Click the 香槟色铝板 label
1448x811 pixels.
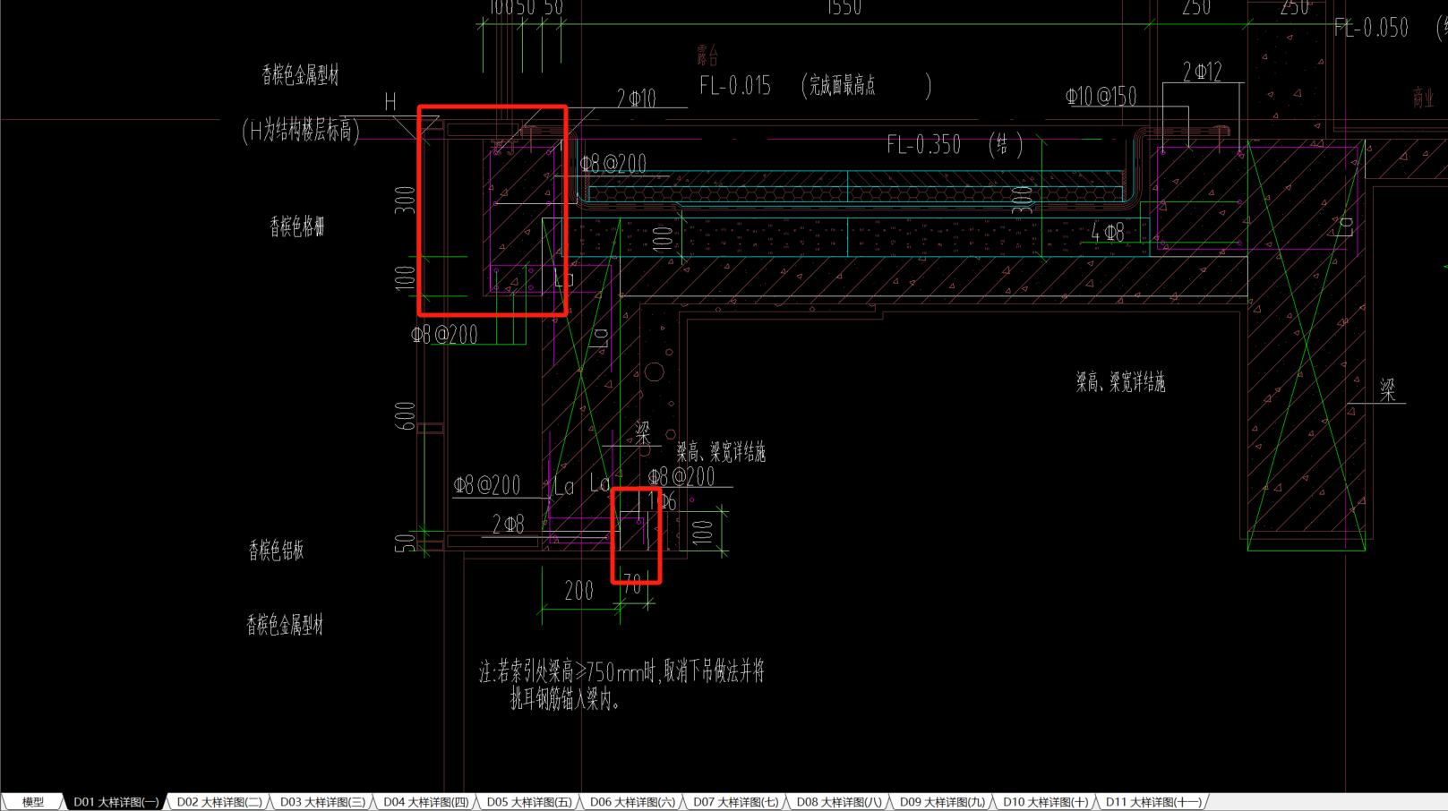point(277,550)
